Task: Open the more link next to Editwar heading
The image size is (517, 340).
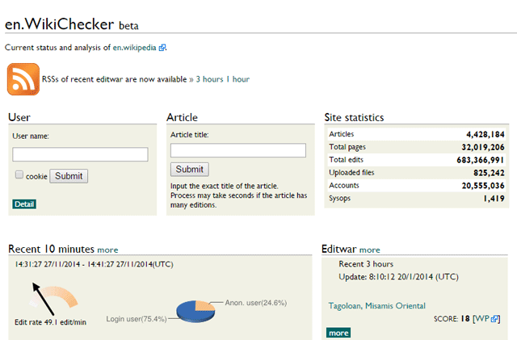Action: [370, 250]
